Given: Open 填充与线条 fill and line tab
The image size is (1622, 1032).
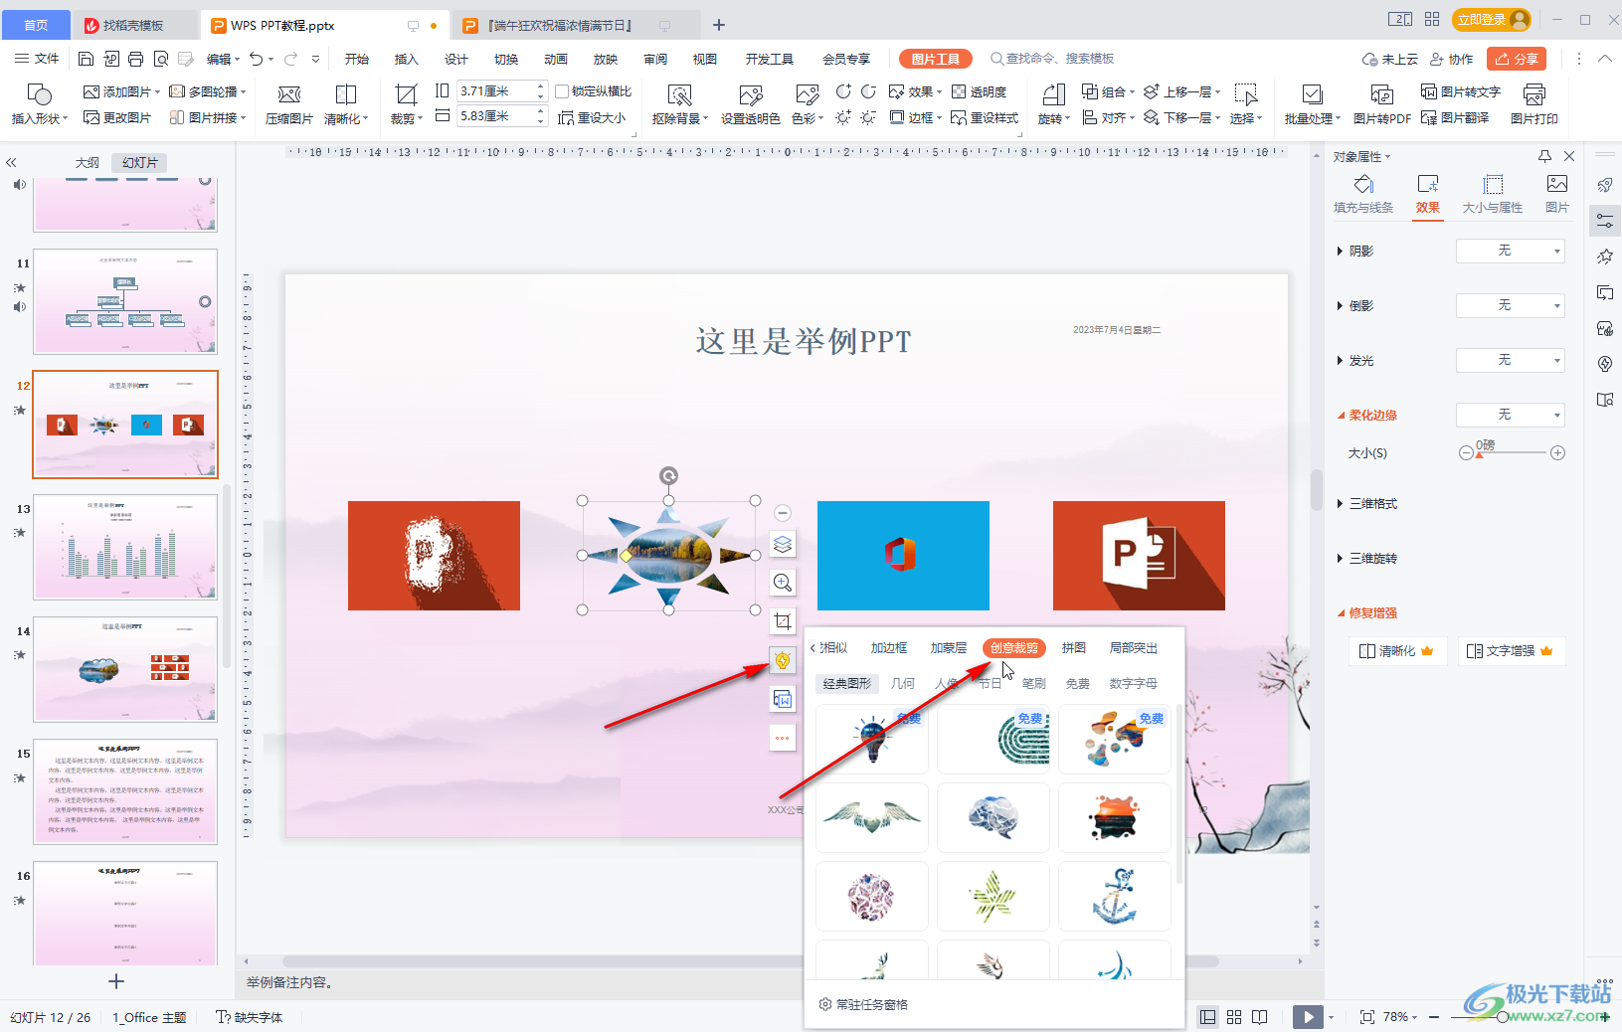Looking at the screenshot, I should pos(1363,194).
